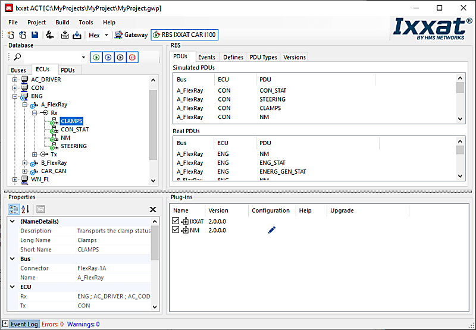Switch to the PDU Types tab
Viewport: 476px width, 330px height.
(263, 57)
